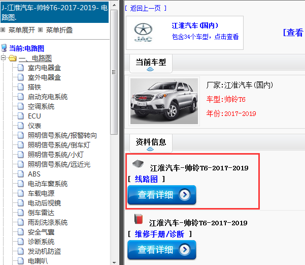The width and height of the screenshot is (305, 265).
Task: Select the ABS document icon
Action: (21, 174)
